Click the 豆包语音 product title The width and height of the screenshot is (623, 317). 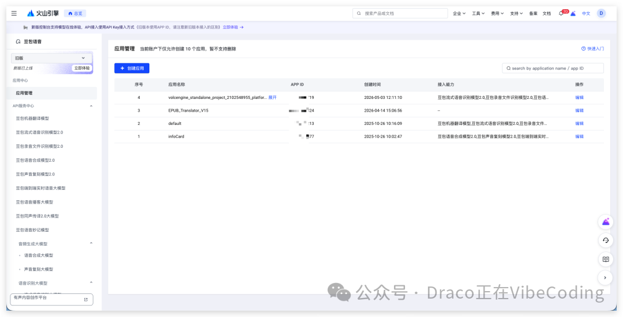click(x=32, y=41)
